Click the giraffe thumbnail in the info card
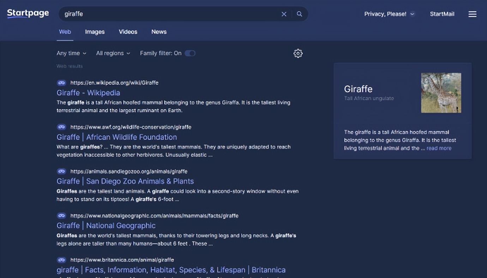 pos(441,93)
